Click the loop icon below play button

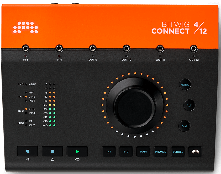[77, 159]
